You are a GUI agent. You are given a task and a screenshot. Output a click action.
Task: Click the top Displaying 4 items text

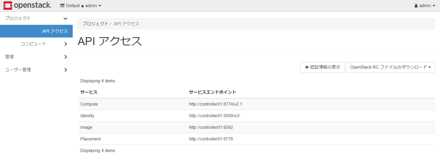98,81
